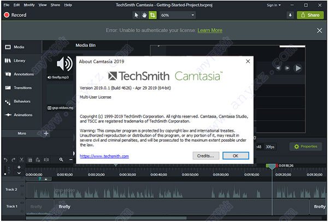
Task: Switch to the Media tab
Action: coord(21,47)
